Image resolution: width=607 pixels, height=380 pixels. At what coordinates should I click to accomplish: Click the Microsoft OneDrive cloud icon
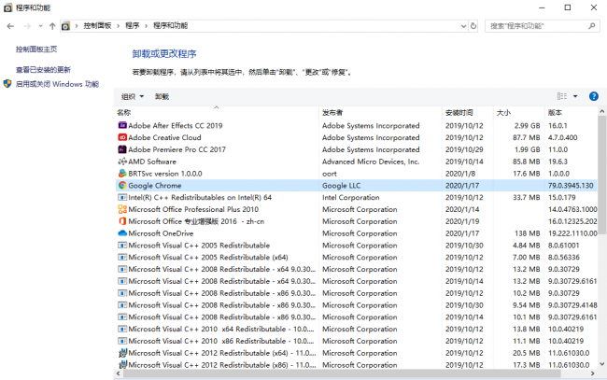click(x=122, y=233)
